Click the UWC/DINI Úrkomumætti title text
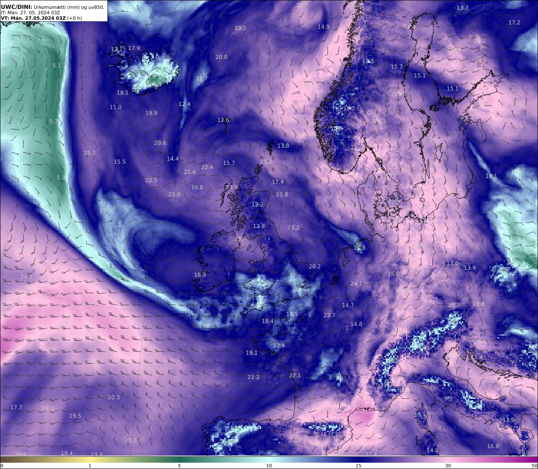The width and height of the screenshot is (538, 469). pyautogui.click(x=53, y=7)
